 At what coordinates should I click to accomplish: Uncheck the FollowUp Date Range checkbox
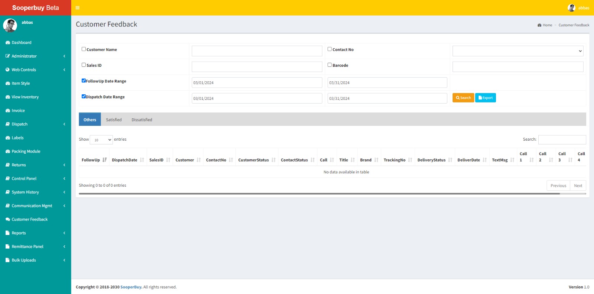pyautogui.click(x=84, y=81)
